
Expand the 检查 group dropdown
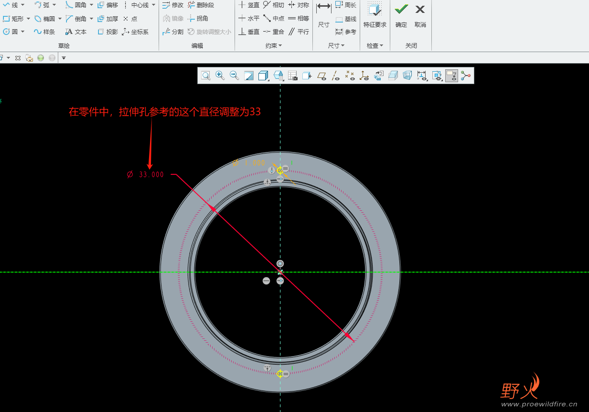(375, 45)
